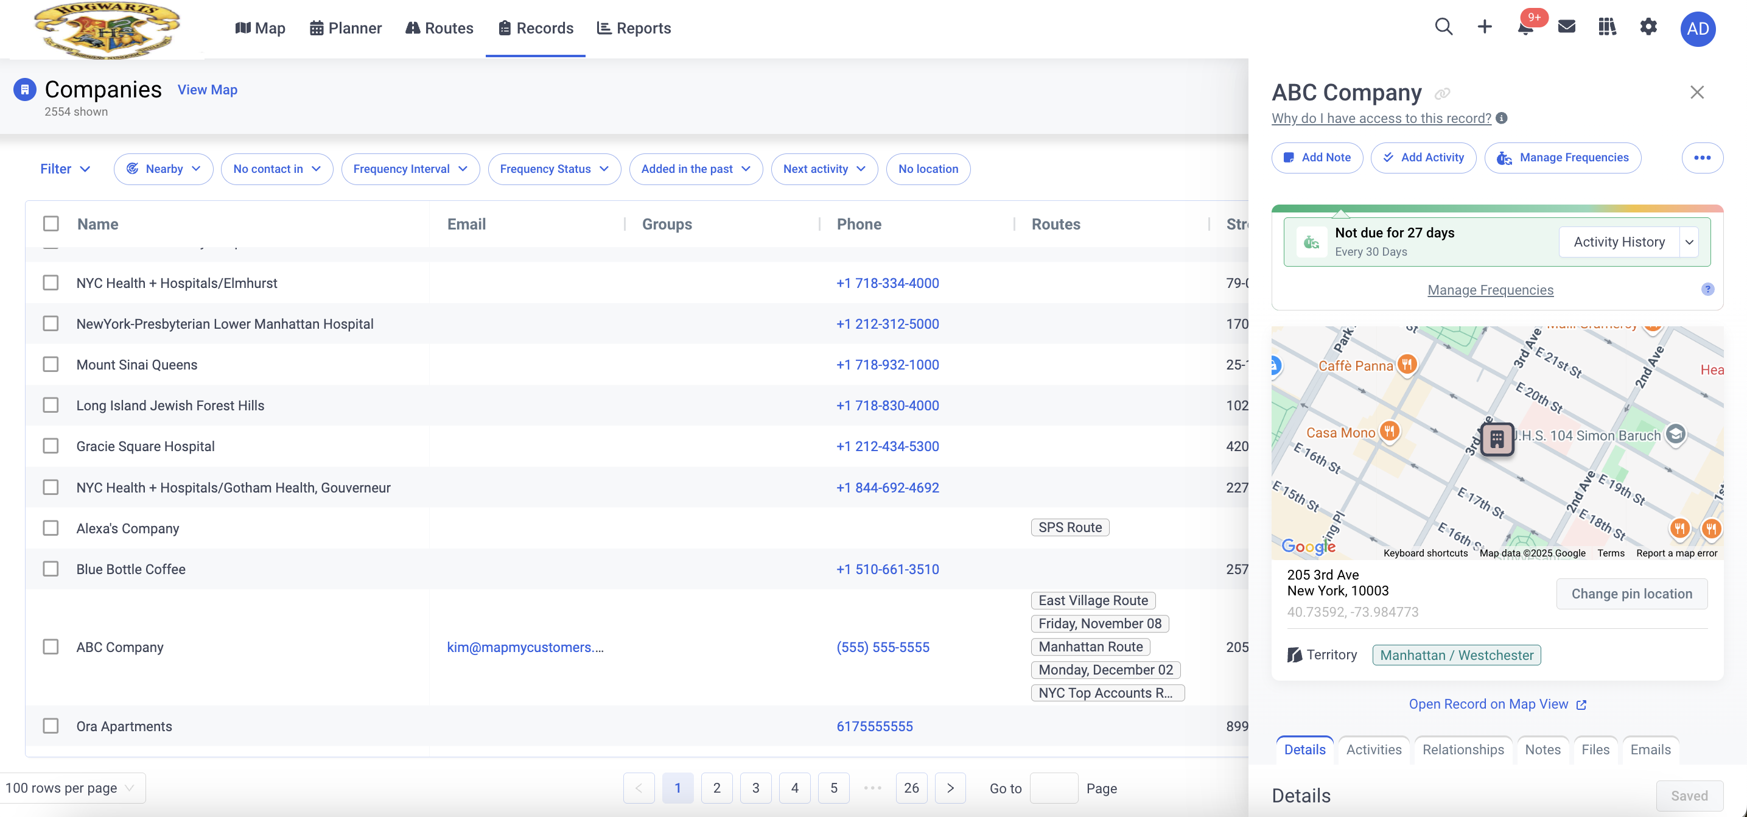Click the Companies building icon

[x=24, y=89]
